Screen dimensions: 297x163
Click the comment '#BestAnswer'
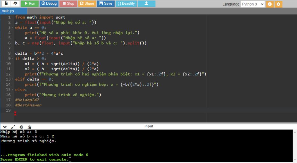(28, 105)
